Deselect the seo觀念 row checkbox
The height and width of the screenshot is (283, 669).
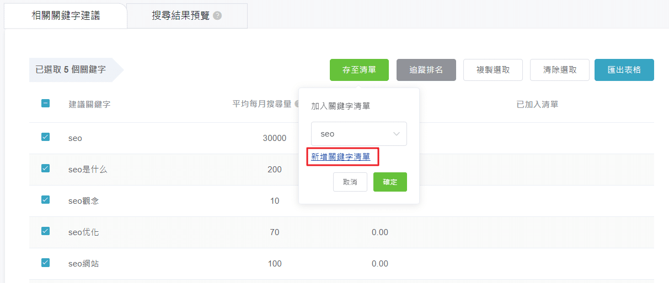click(46, 200)
